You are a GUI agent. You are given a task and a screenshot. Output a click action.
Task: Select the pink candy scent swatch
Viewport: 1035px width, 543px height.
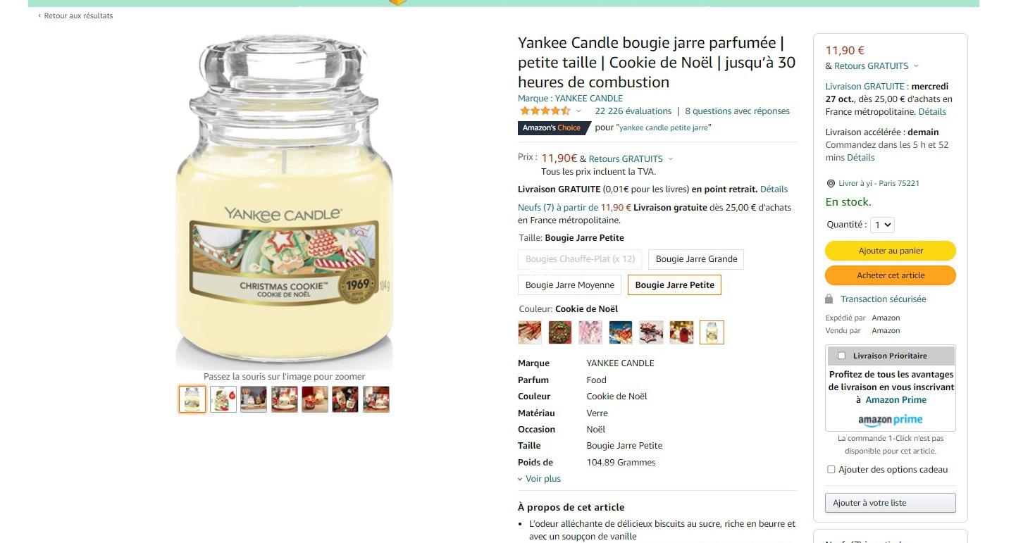point(590,332)
